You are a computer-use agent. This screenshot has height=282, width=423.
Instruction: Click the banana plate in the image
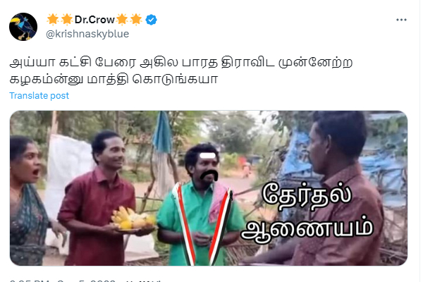(133, 219)
